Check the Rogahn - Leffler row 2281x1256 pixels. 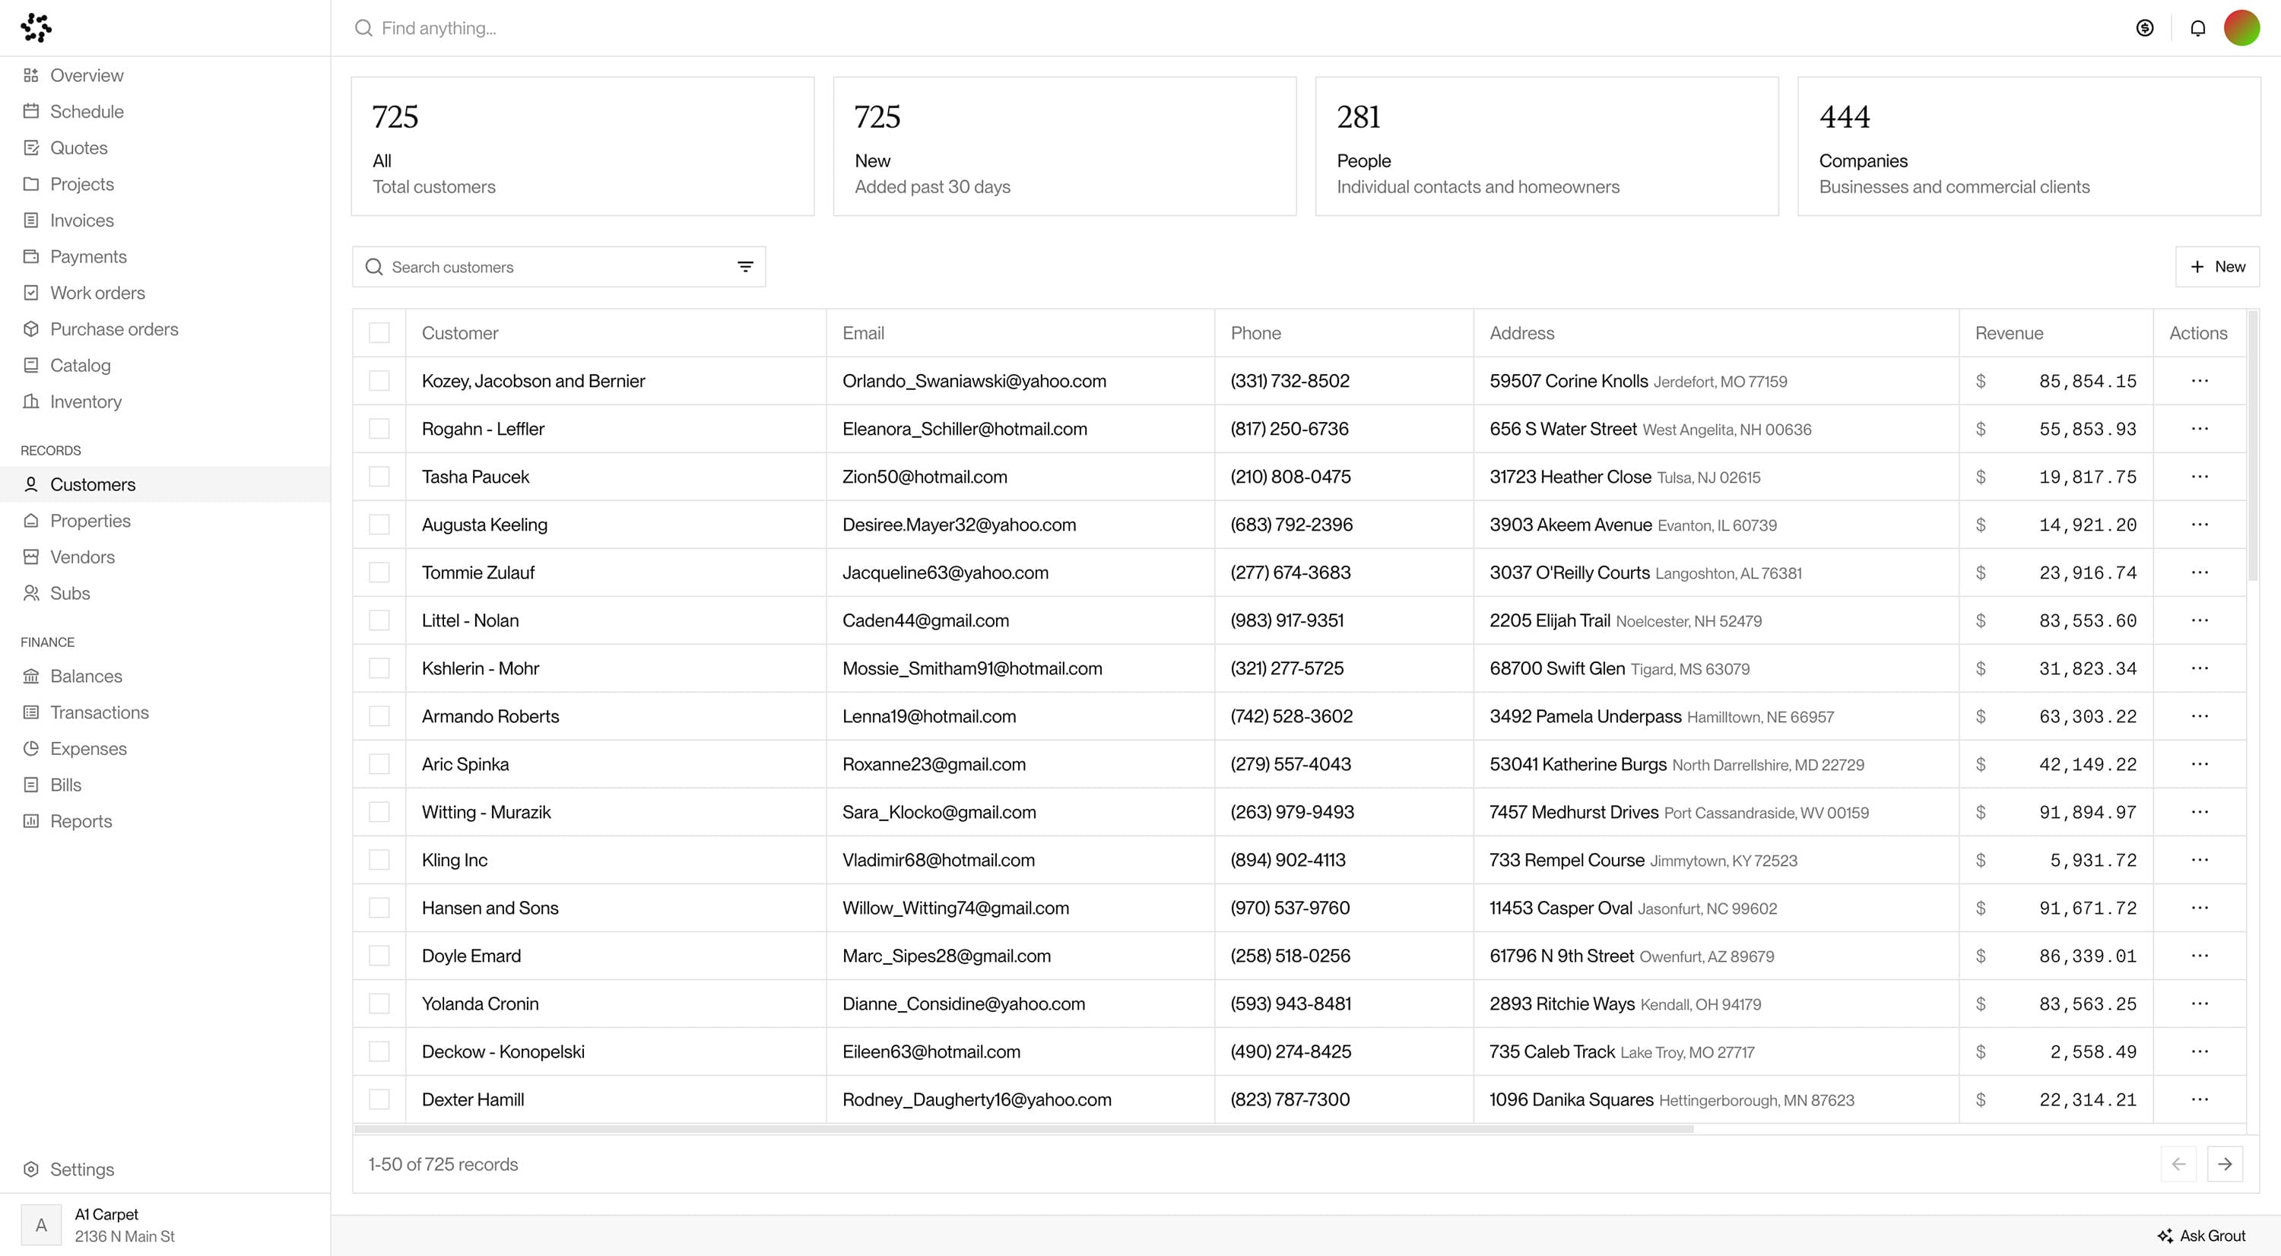379,428
